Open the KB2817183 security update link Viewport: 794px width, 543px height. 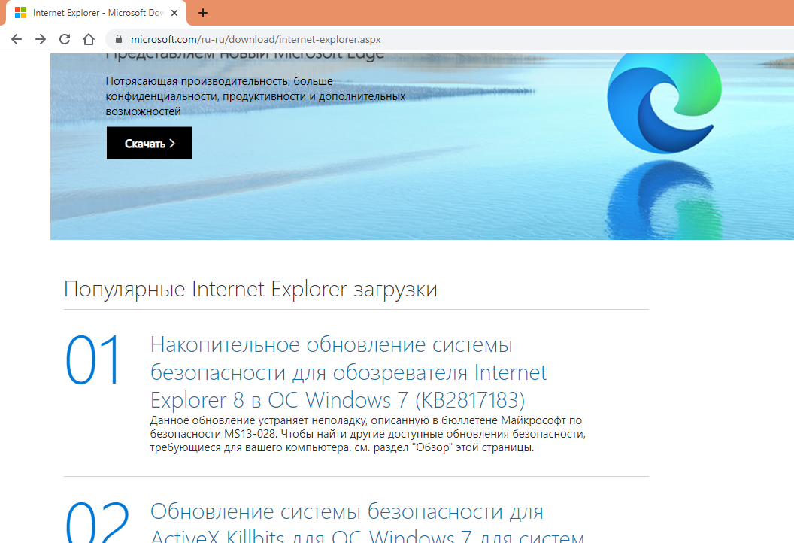[348, 372]
